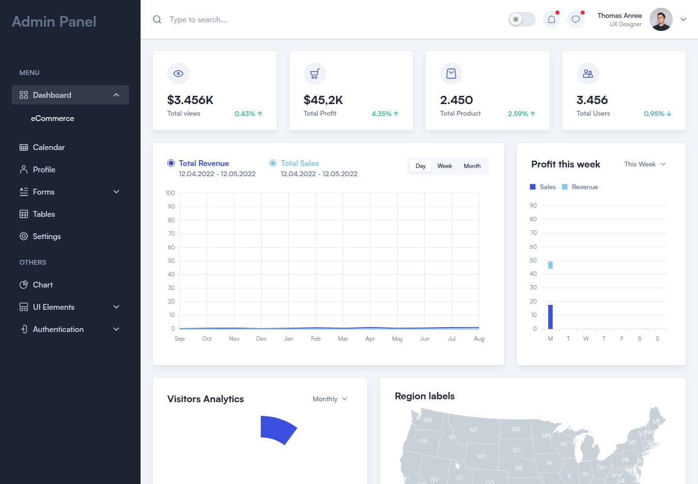Open the Monthly dropdown in Visitors Analytics
Image resolution: width=698 pixels, height=484 pixels.
pos(330,399)
